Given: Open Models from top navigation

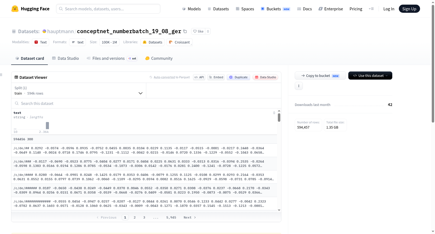Looking at the screenshot, I should [x=191, y=9].
